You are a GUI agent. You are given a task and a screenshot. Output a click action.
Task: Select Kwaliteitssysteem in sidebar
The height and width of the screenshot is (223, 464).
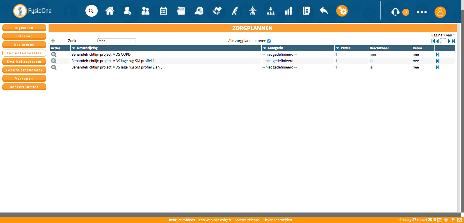pyautogui.click(x=24, y=62)
